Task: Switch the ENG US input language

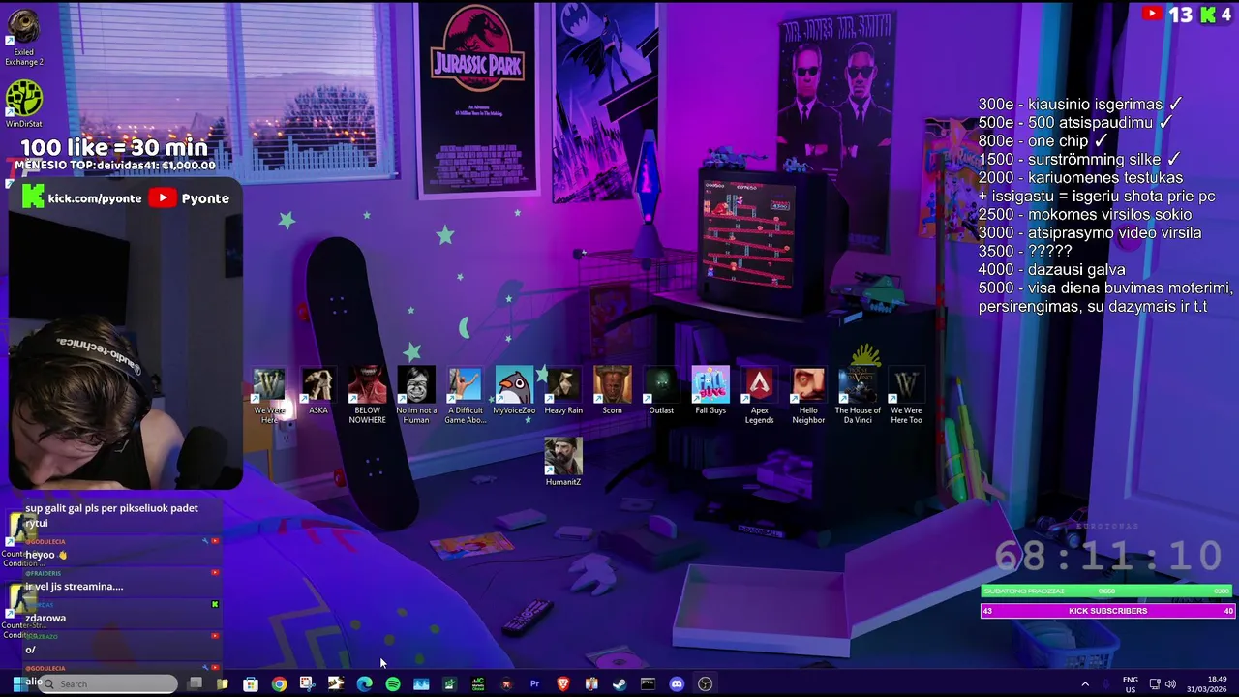Action: 1130,684
